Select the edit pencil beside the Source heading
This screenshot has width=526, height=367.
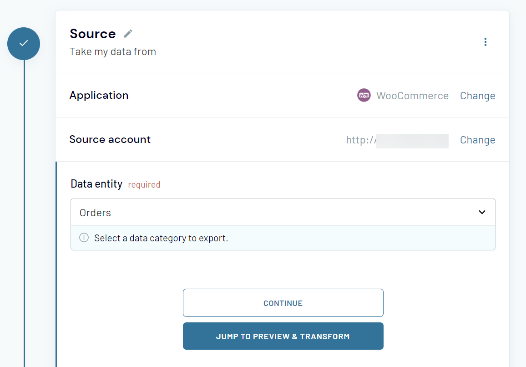coord(127,33)
